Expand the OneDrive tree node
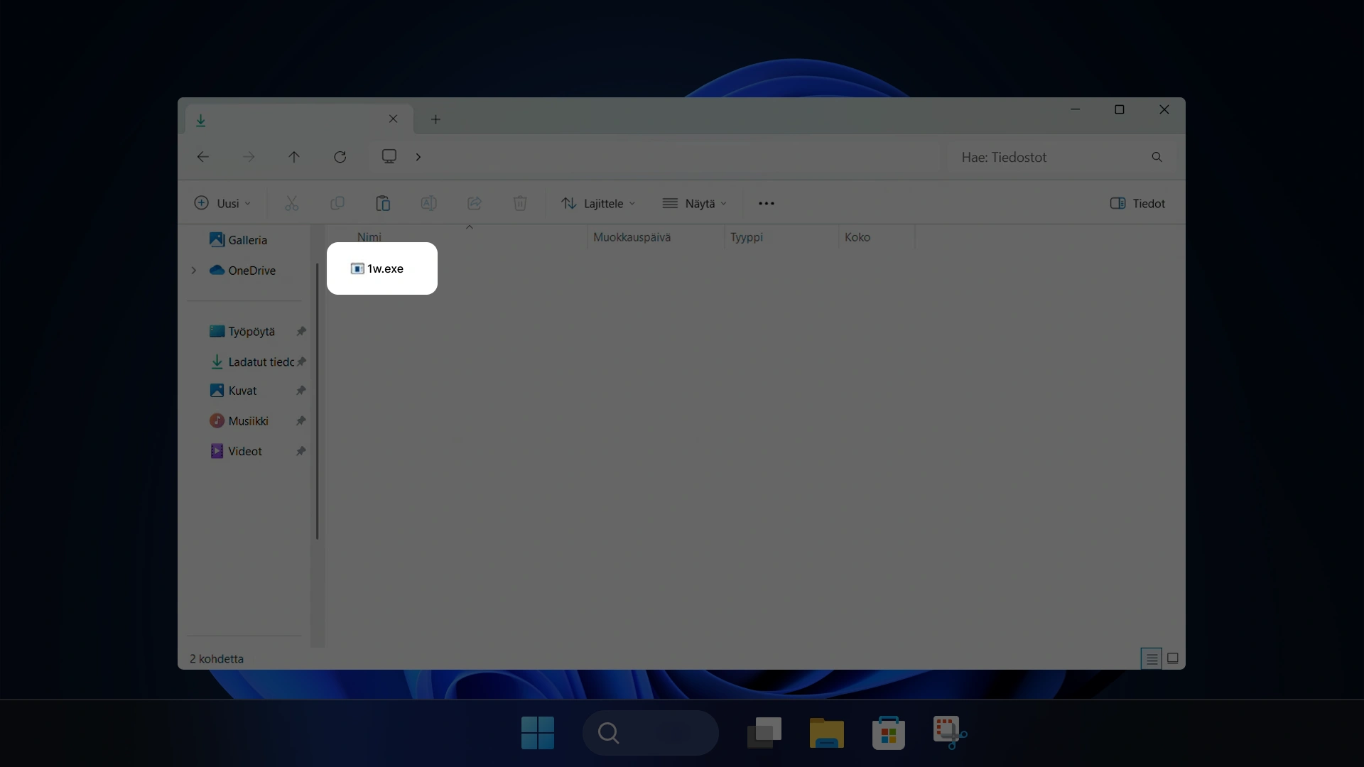Screen dimensions: 1364x767 tap(193, 271)
